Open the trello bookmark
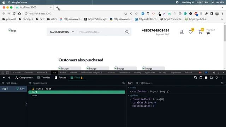Screen dimensions: 226x127 point(146,19)
